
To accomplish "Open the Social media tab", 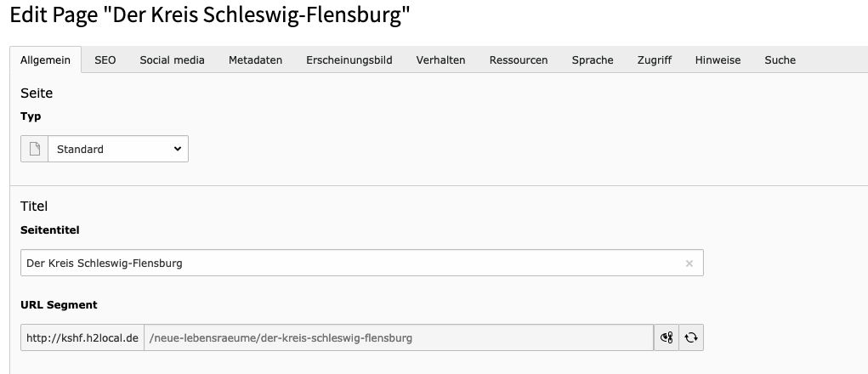I will 173,60.
